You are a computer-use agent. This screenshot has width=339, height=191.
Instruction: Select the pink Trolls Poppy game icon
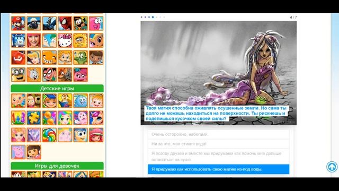(81, 74)
